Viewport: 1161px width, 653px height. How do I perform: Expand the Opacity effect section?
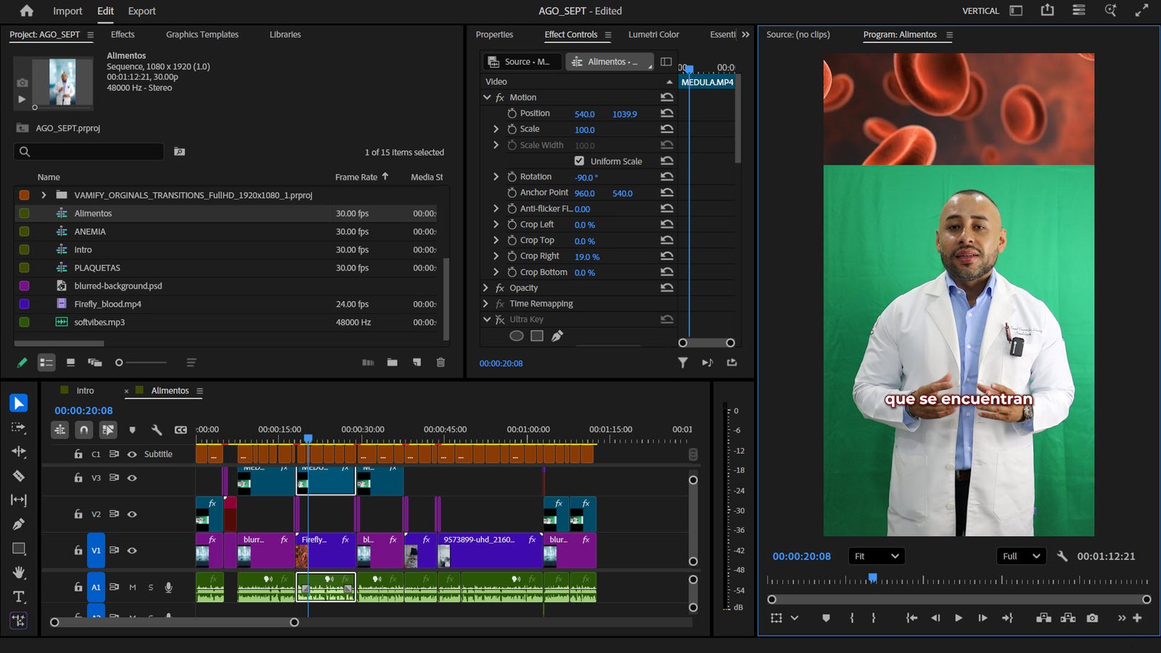coord(486,288)
